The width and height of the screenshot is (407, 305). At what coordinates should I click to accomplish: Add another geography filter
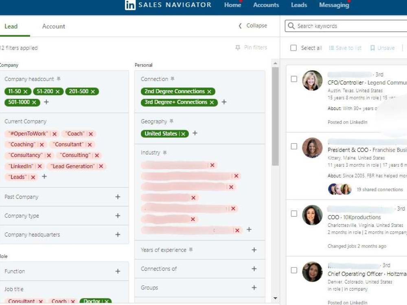click(195, 133)
